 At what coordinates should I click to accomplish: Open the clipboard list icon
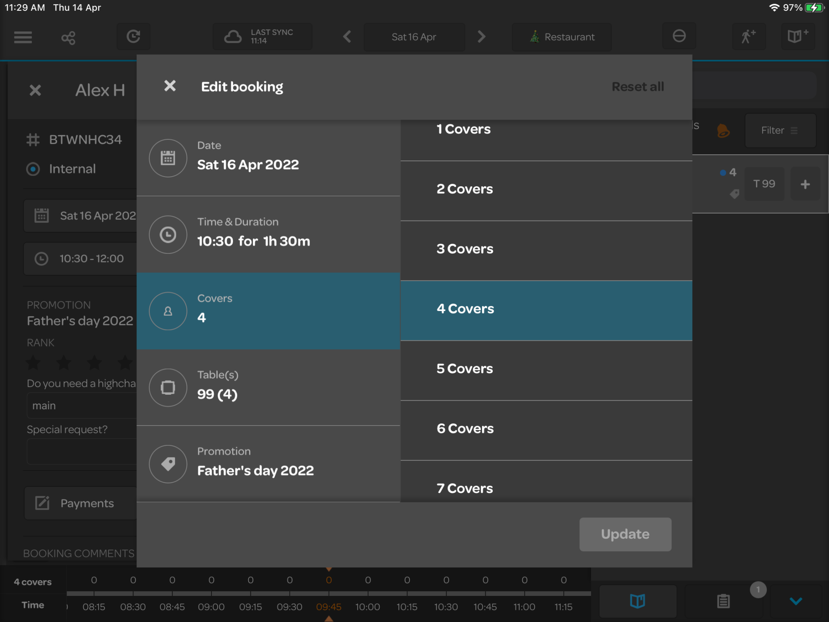pos(723,601)
